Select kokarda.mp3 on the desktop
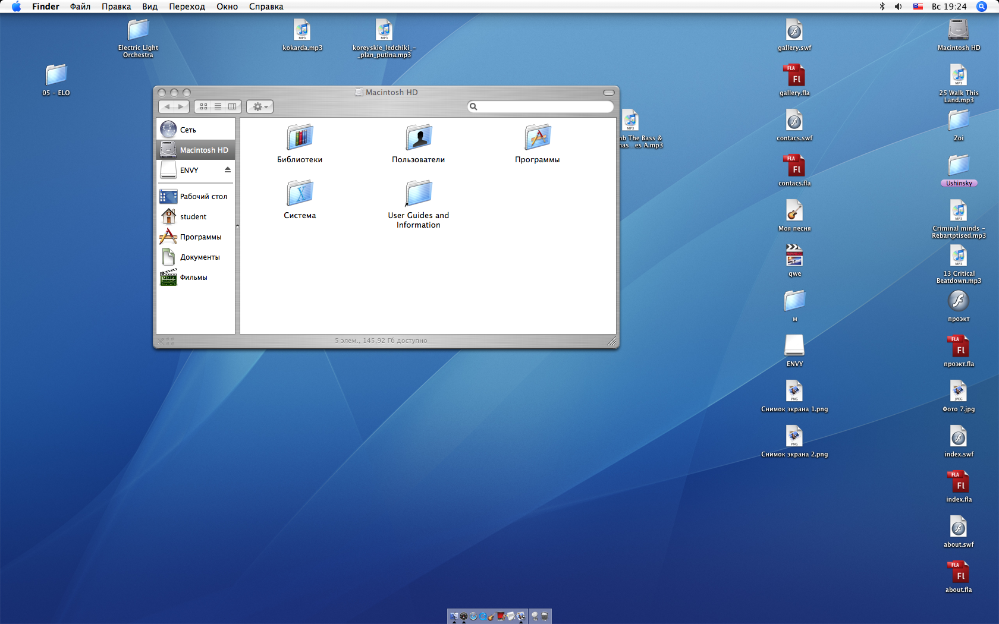Viewport: 999px width, 624px height. pyautogui.click(x=302, y=34)
